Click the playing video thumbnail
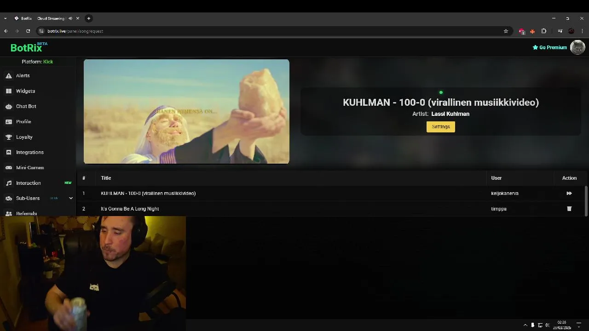This screenshot has width=589, height=331. point(186,111)
